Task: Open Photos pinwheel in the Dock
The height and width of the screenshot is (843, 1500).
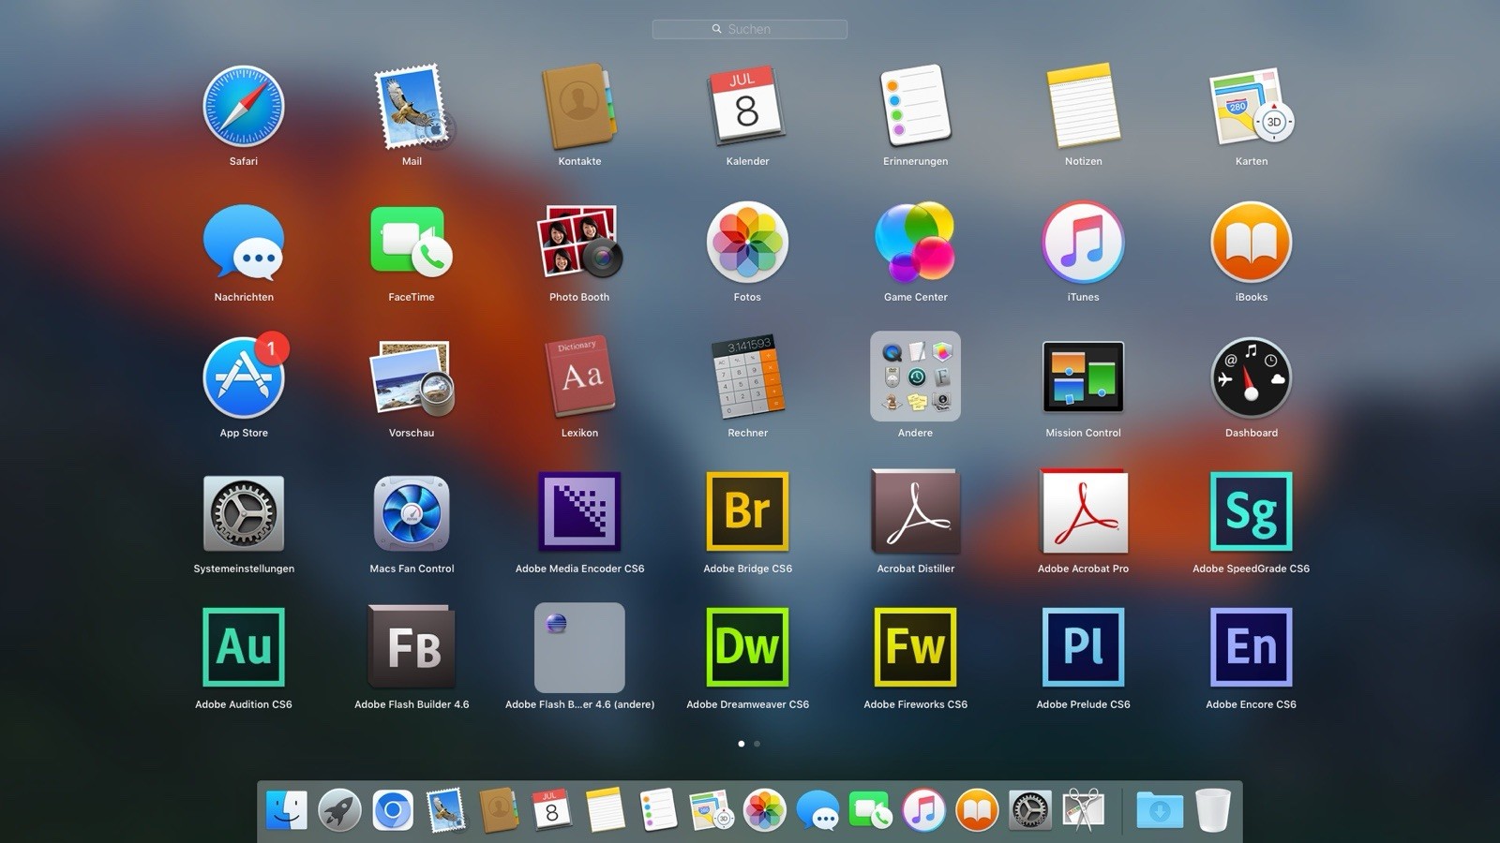Action: click(764, 810)
